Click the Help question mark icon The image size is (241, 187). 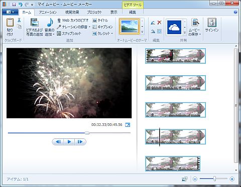point(235,12)
